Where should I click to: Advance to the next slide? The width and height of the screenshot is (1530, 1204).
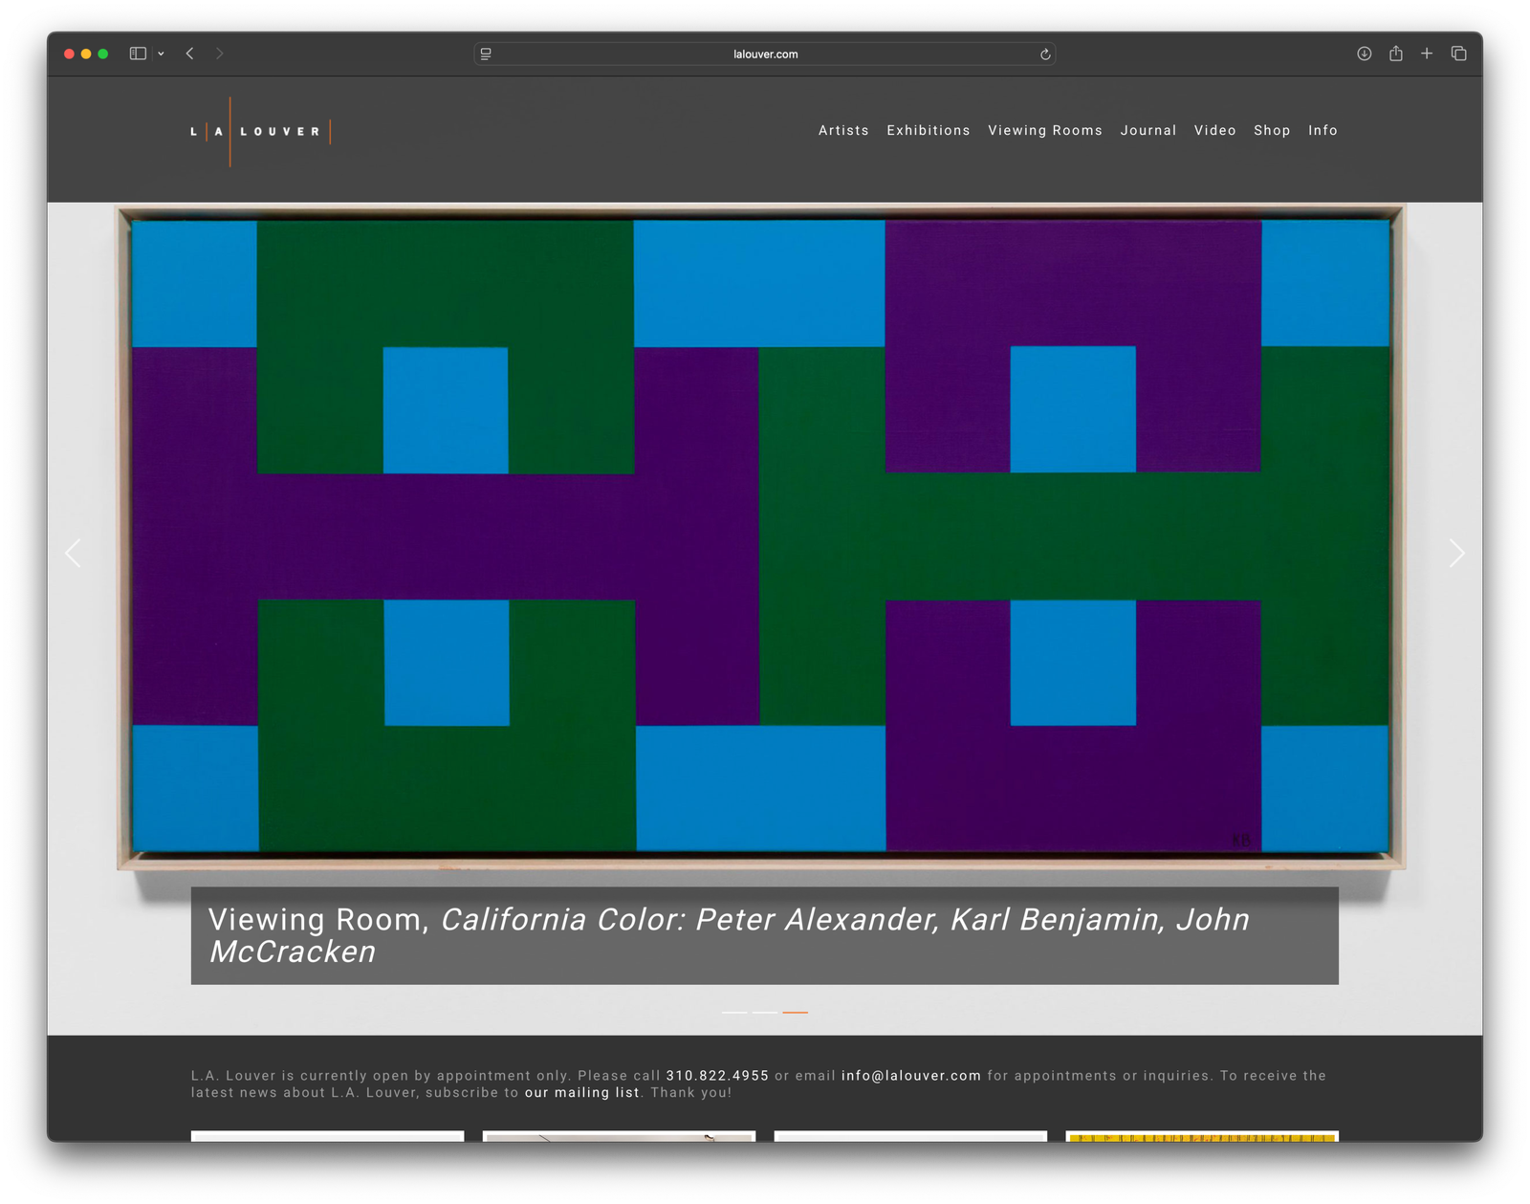coord(1456,553)
